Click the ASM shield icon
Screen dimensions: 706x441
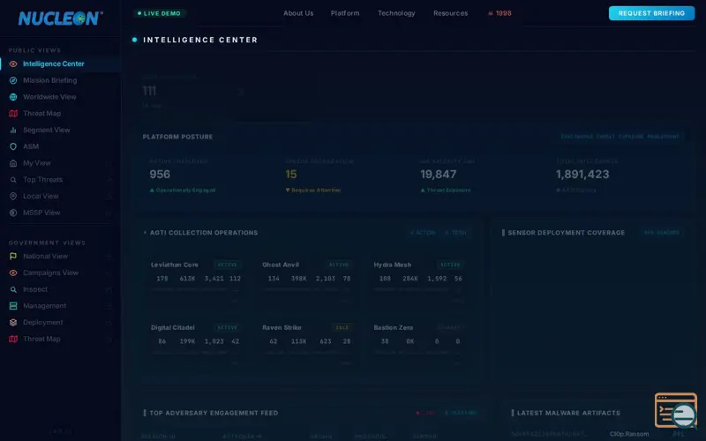click(13, 146)
